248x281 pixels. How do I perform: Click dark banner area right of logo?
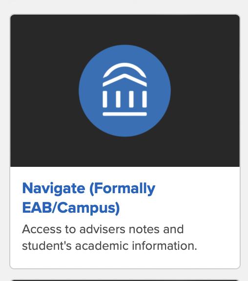206,91
